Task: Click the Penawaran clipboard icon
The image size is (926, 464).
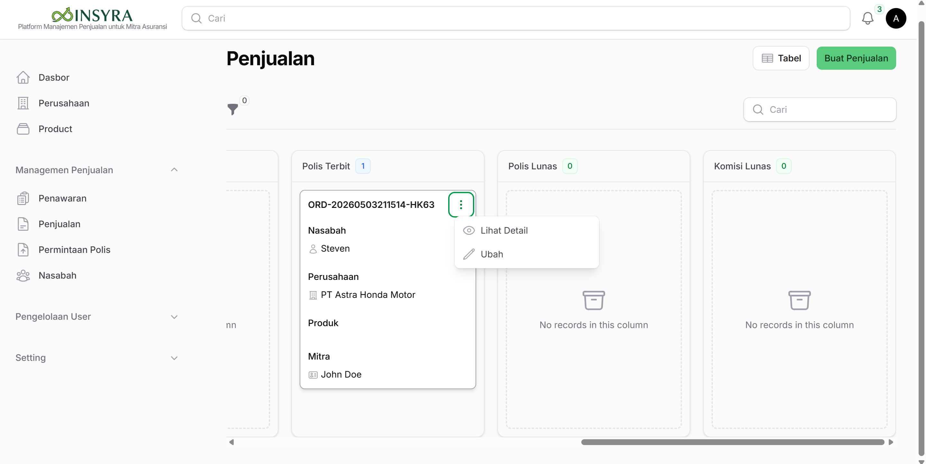Action: click(x=23, y=198)
